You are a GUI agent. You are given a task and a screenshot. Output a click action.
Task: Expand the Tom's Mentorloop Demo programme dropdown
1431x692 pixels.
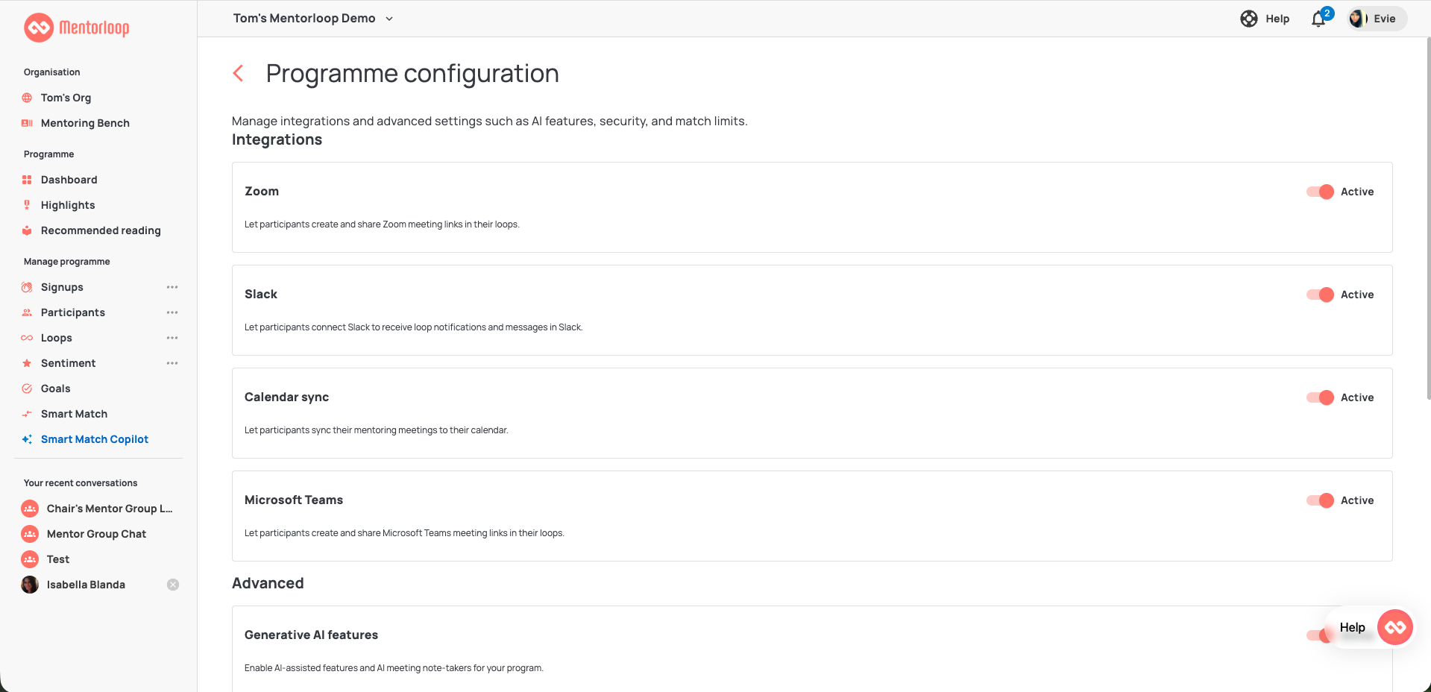(313, 19)
